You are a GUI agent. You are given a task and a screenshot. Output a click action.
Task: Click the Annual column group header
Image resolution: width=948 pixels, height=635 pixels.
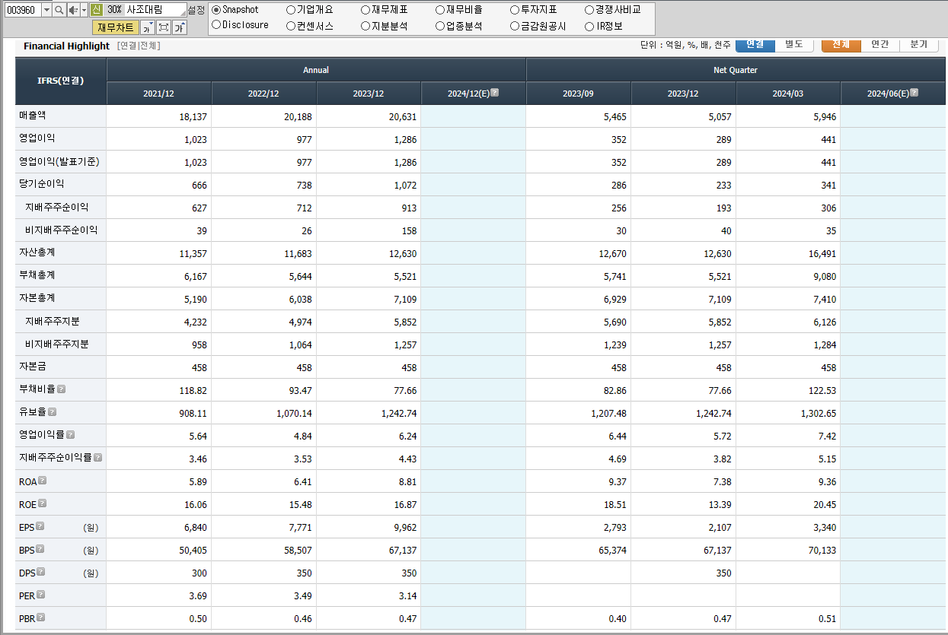(316, 70)
